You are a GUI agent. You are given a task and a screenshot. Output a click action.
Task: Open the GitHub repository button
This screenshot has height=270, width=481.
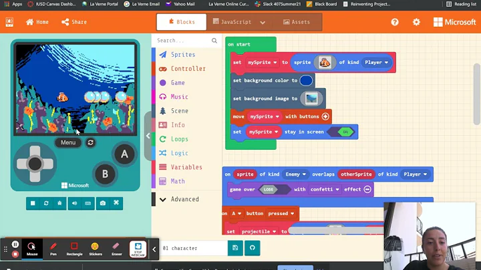pos(252,248)
